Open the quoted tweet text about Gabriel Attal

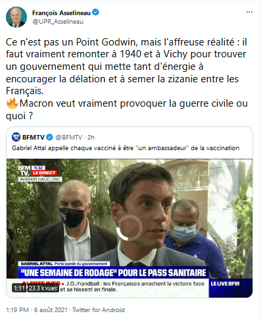pos(126,148)
